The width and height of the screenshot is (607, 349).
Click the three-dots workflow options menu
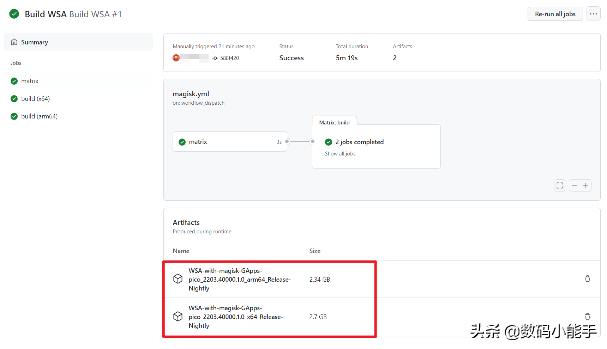[x=593, y=14]
